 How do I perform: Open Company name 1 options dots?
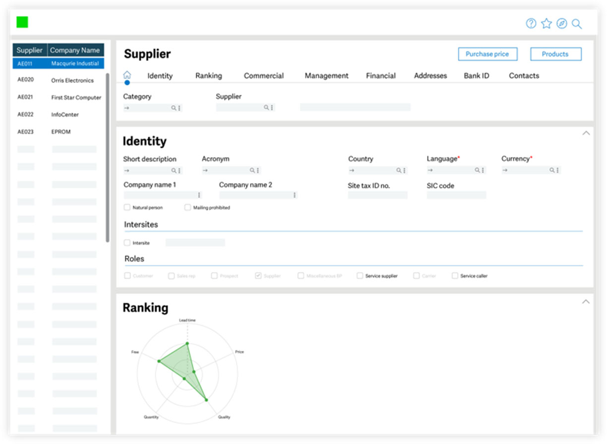[x=199, y=195]
